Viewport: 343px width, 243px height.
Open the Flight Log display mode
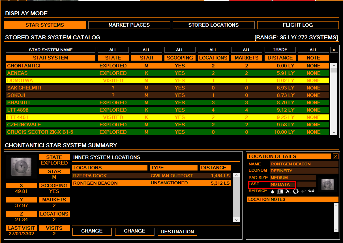point(298,25)
